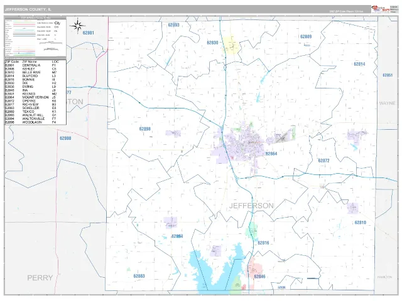
Task: Click the map publisher logo
Action: [381, 9]
